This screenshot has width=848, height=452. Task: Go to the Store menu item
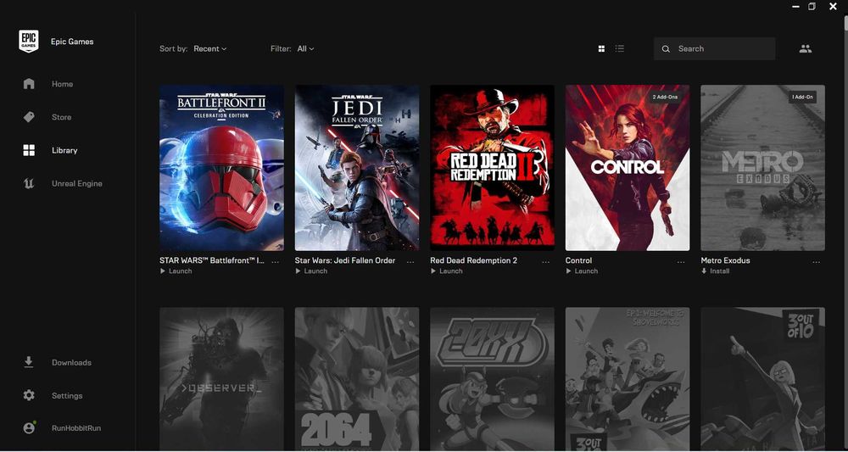pyautogui.click(x=62, y=117)
